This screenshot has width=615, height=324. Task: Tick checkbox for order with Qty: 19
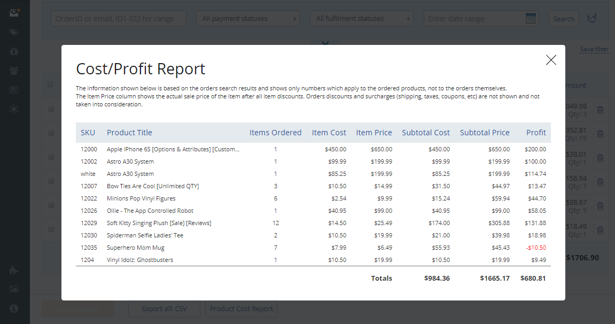(51, 133)
